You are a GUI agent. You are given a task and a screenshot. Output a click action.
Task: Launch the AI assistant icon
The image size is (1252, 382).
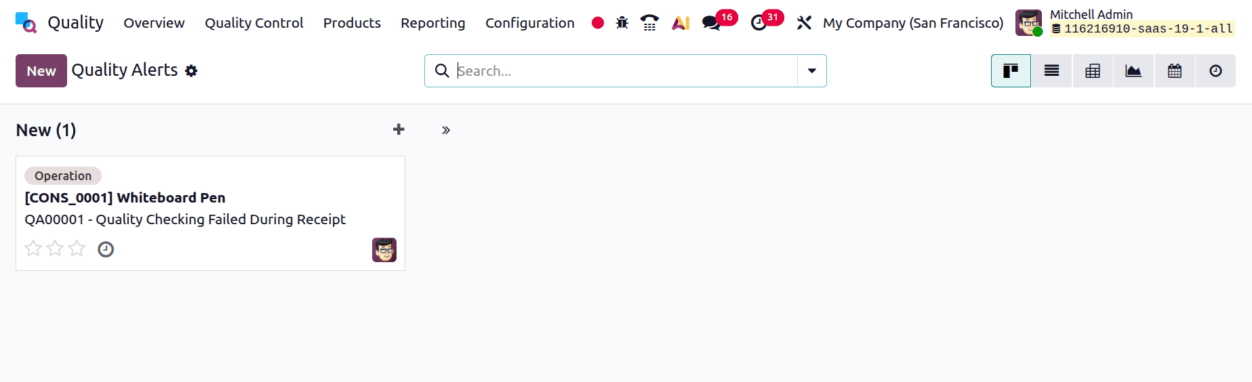tap(680, 23)
